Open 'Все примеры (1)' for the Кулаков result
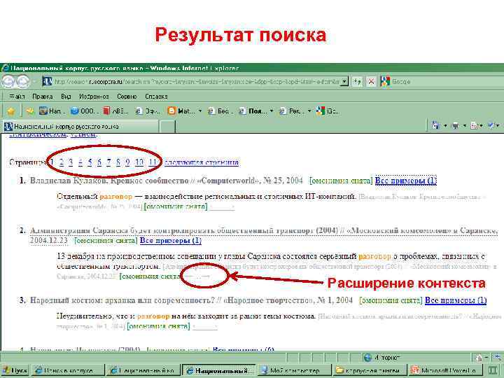This screenshot has height=378, width=504. [x=406, y=181]
